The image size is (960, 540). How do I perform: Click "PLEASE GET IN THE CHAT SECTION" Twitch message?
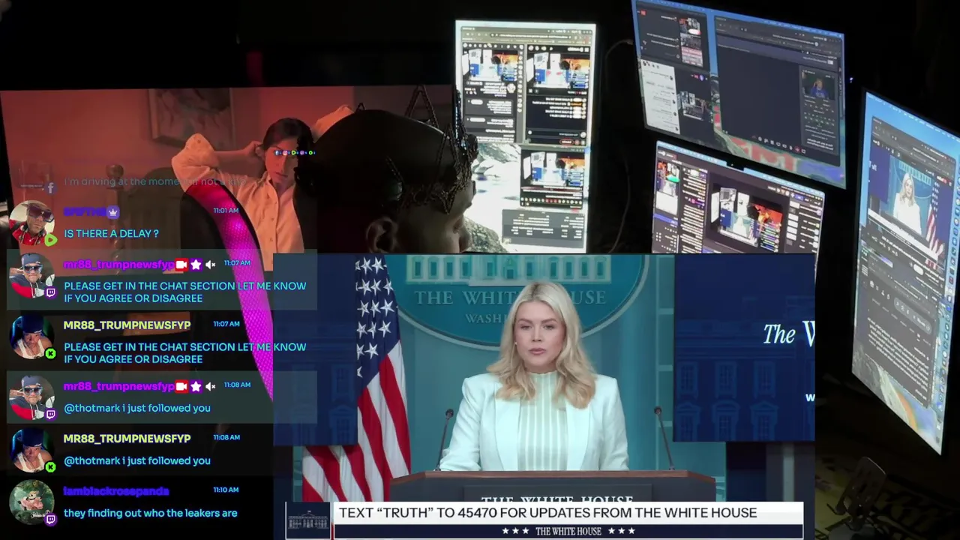point(184,292)
